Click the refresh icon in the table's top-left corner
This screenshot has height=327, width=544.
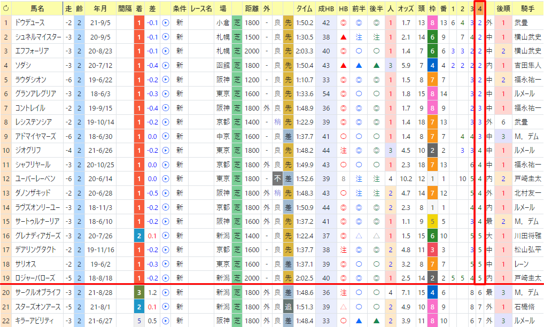(x=5, y=9)
